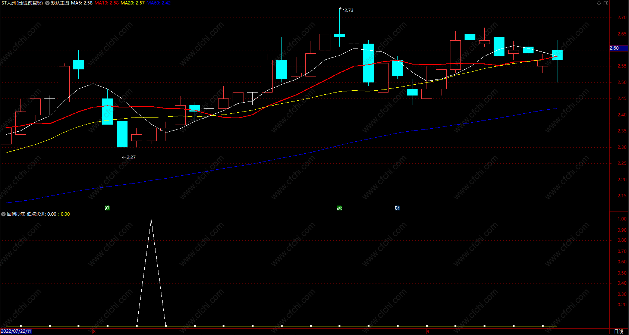
Task: Click the highlighted 2.60 current price label
Action: 619,48
